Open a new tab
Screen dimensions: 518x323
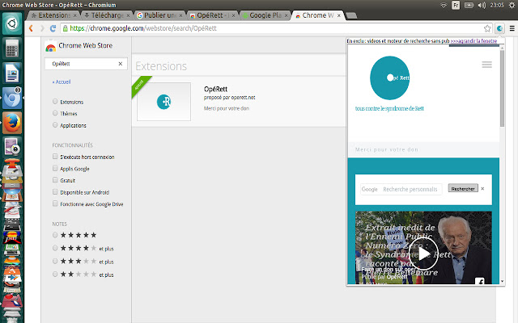(x=351, y=15)
